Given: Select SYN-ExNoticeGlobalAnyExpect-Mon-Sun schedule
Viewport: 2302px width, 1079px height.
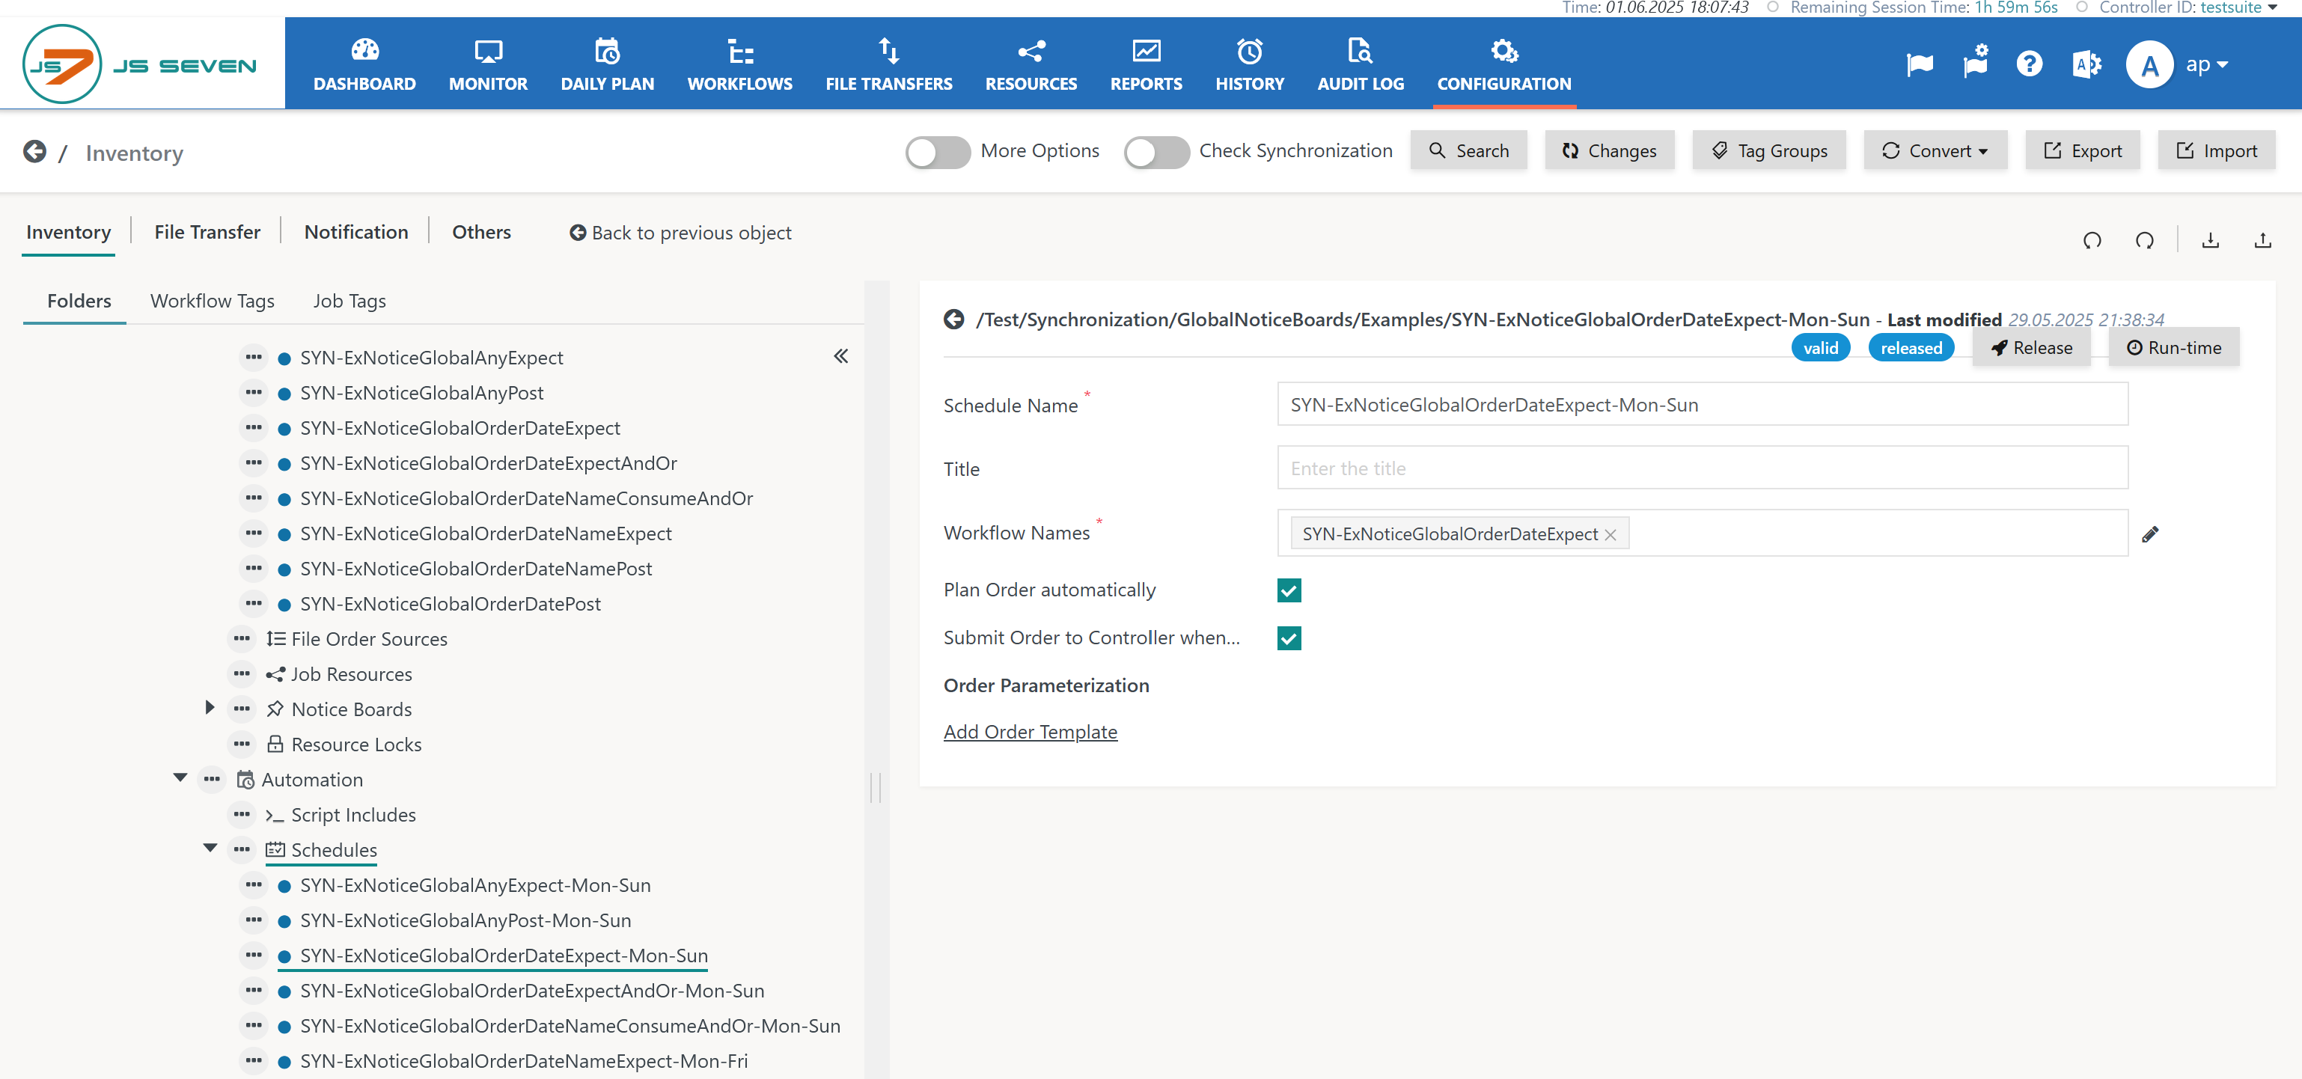Looking at the screenshot, I should tap(474, 885).
